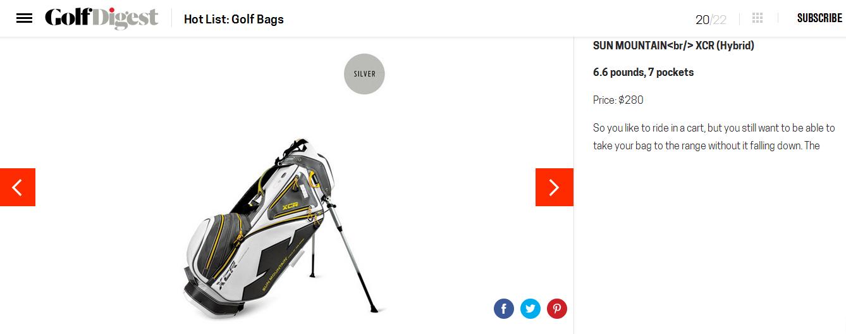
Task: Click the SILVER award badge
Action: 364,74
